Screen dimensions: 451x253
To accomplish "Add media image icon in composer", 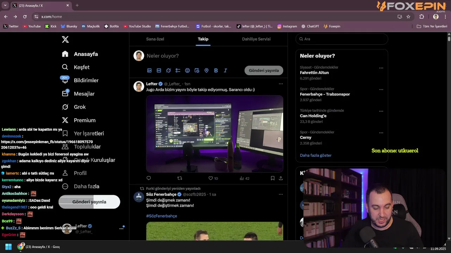I will point(149,70).
